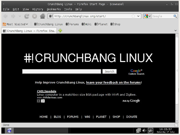This screenshot has width=180, height=135.
Task: Open the address bar history dropdown
Action: tap(138, 16)
